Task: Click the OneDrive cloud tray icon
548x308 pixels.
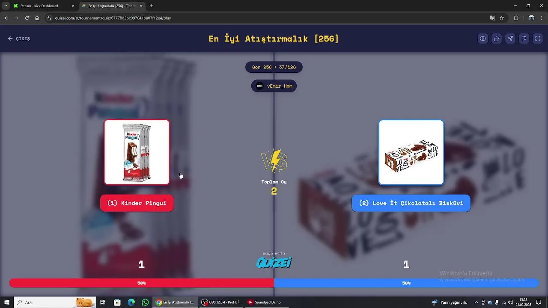Action: 490,302
